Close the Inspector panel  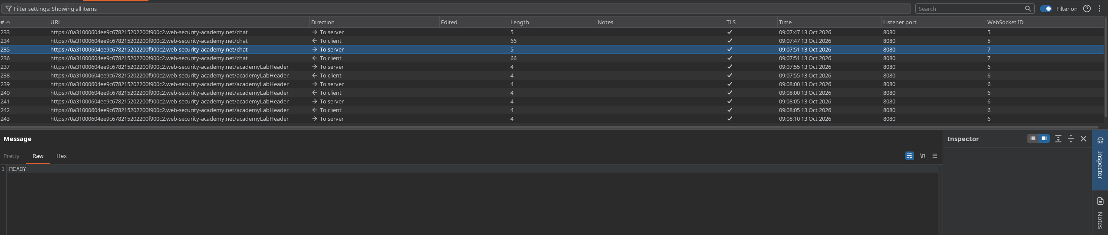pyautogui.click(x=1083, y=139)
